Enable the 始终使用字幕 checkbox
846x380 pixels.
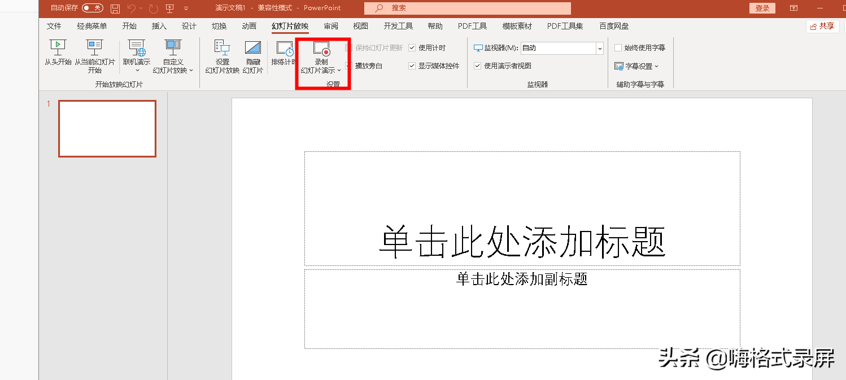pos(618,48)
